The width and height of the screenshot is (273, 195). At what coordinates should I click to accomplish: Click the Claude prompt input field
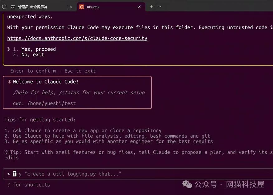[138, 174]
